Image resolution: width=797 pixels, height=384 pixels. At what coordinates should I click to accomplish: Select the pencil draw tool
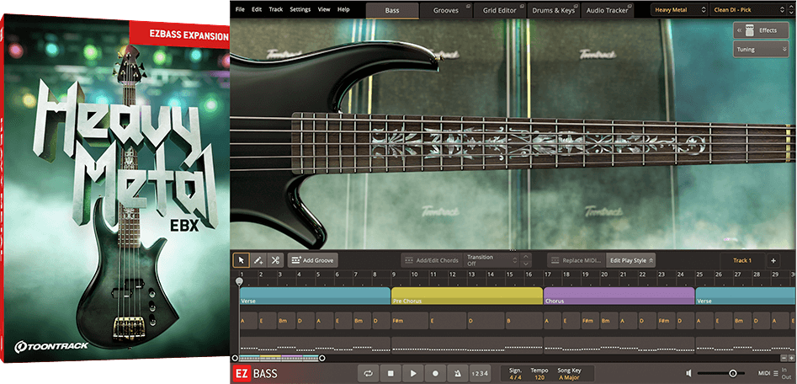pyautogui.click(x=258, y=260)
